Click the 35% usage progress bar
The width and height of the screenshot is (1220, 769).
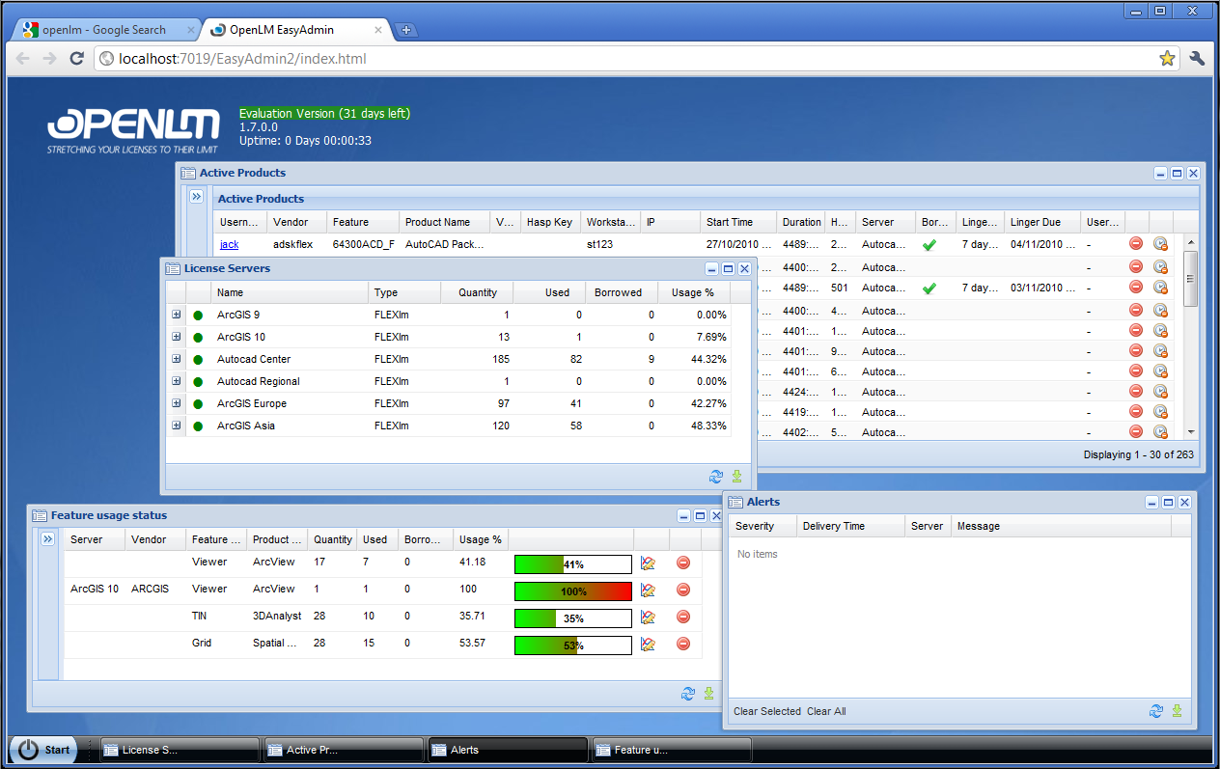tap(573, 618)
